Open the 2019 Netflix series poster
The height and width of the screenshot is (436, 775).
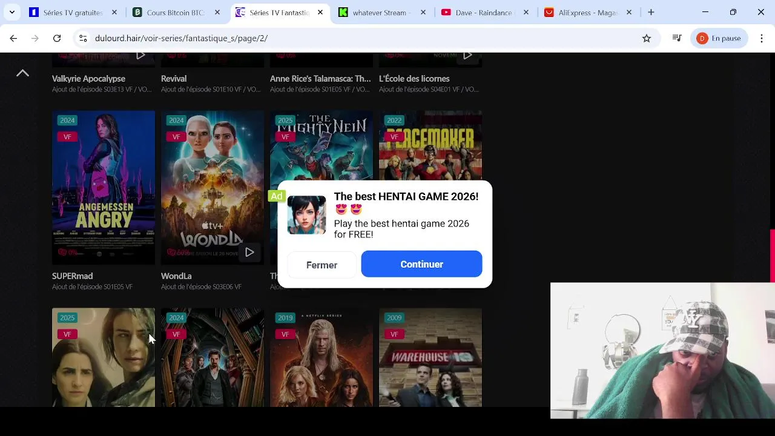click(322, 357)
